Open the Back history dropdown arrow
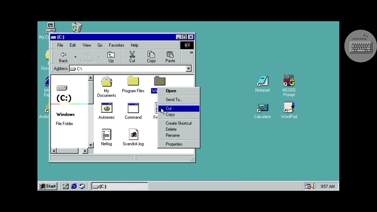The width and height of the screenshot is (377, 212). [x=75, y=57]
